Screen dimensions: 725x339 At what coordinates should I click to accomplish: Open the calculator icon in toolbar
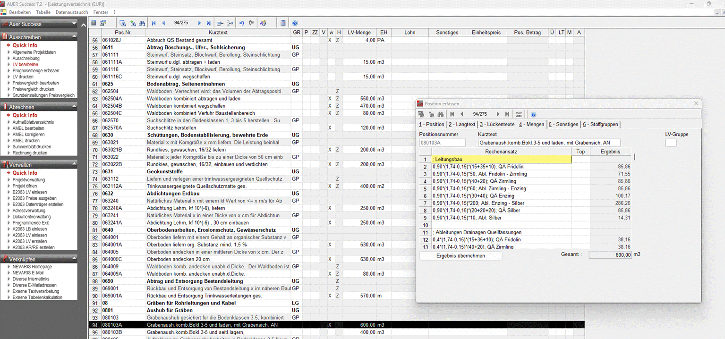(x=282, y=23)
